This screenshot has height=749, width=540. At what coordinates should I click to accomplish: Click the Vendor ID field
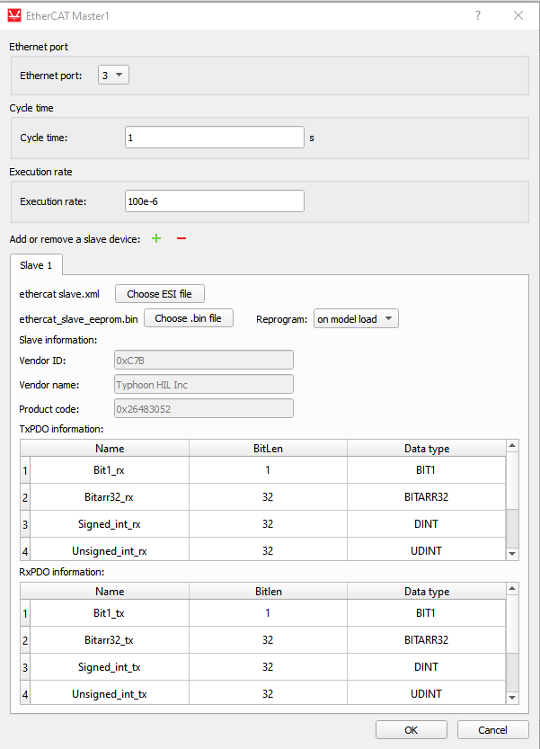pyautogui.click(x=204, y=361)
